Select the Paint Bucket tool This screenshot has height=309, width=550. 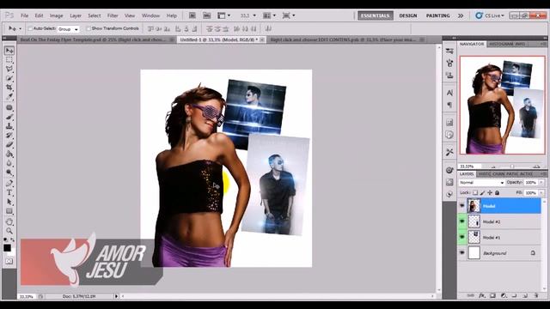[9, 154]
